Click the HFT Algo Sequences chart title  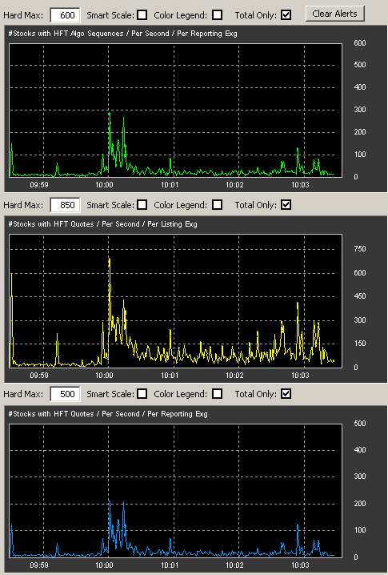(122, 34)
